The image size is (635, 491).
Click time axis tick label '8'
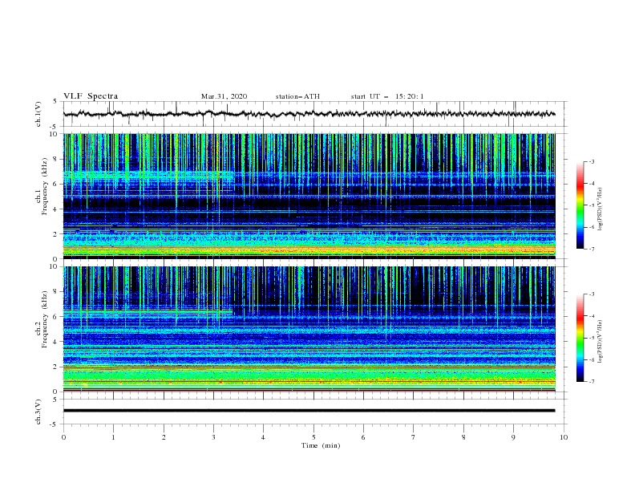click(x=463, y=437)
